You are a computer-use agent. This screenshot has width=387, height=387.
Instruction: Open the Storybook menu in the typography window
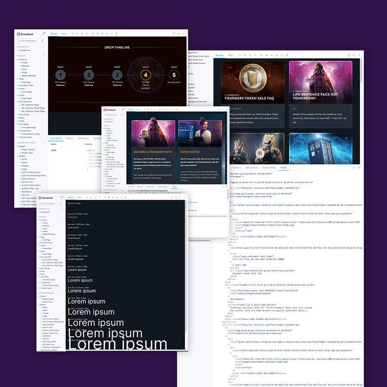[x=61, y=198]
